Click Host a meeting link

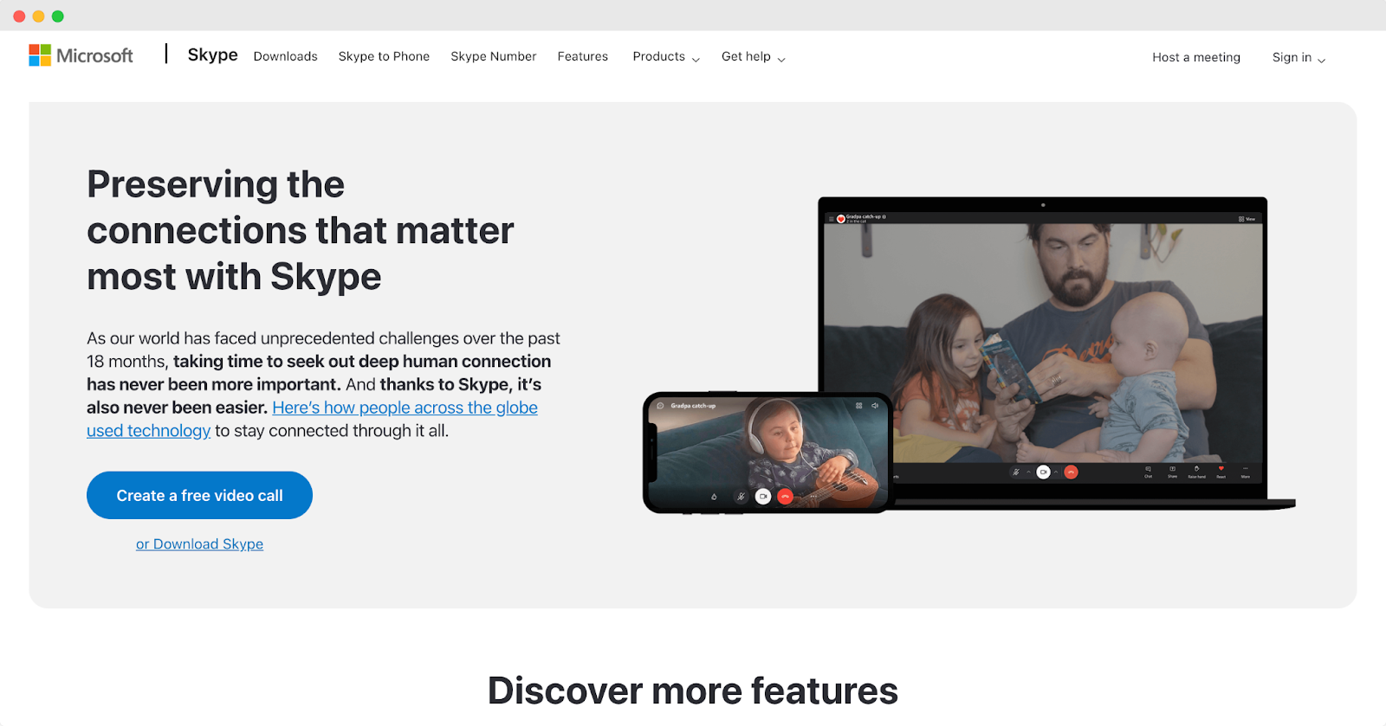[x=1196, y=57]
